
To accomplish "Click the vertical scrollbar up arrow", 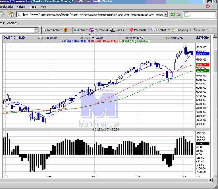I will click(x=215, y=36).
